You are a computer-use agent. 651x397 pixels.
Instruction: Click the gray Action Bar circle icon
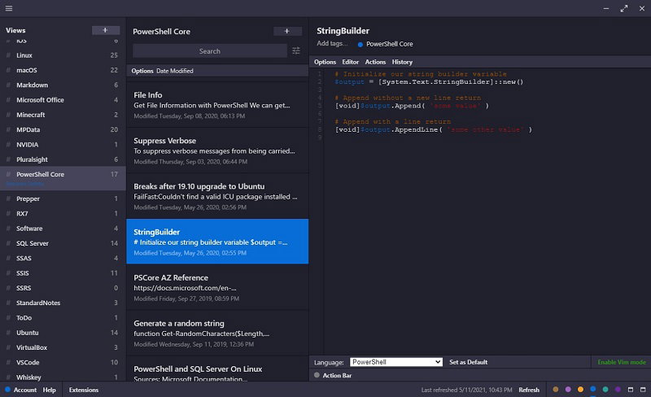pos(317,375)
